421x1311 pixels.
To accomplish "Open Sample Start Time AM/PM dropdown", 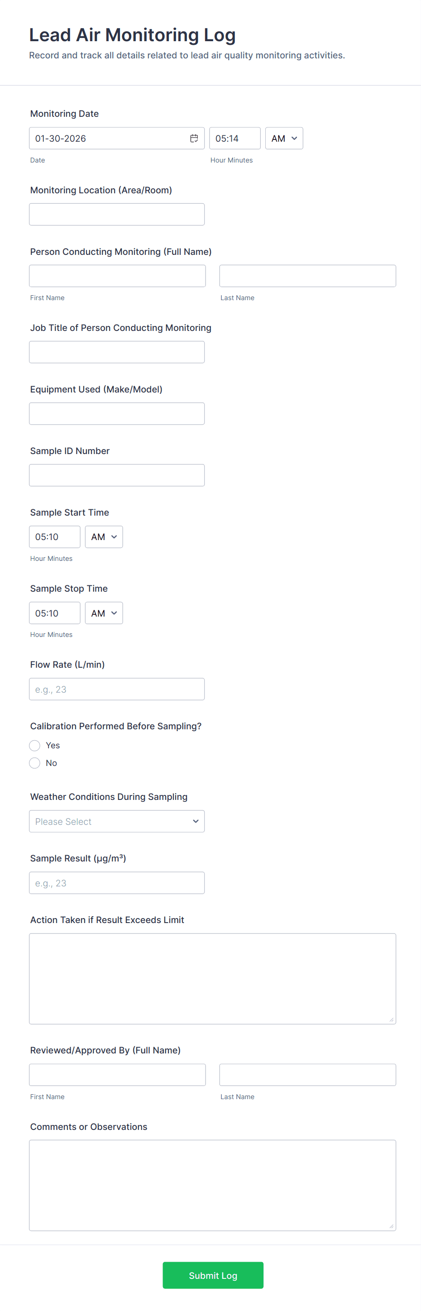I will coord(103,537).
